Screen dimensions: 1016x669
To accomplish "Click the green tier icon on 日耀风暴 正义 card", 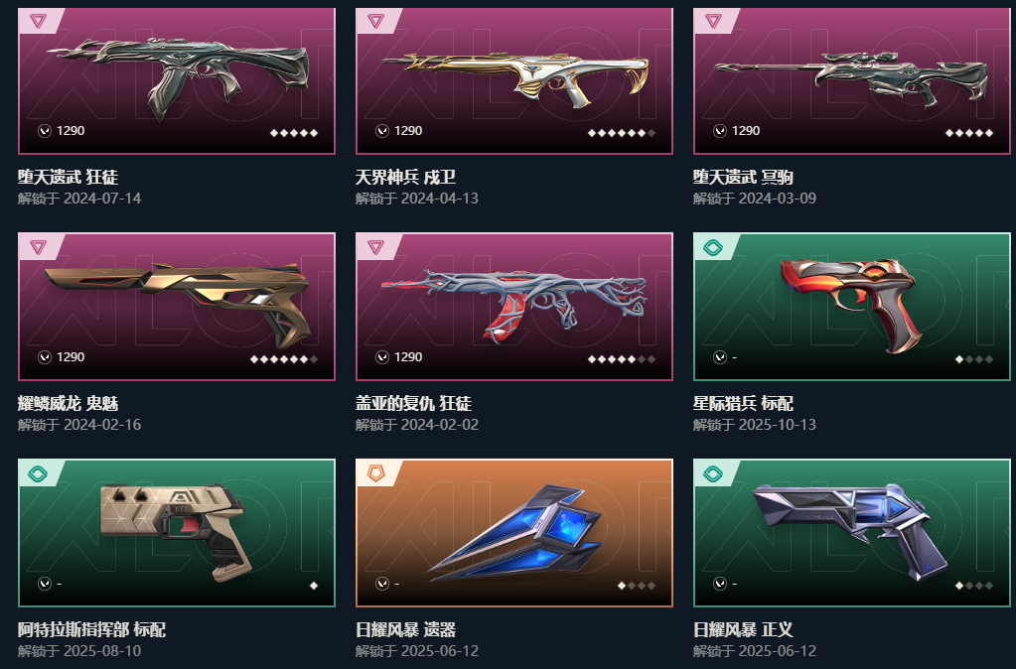I will tap(713, 473).
